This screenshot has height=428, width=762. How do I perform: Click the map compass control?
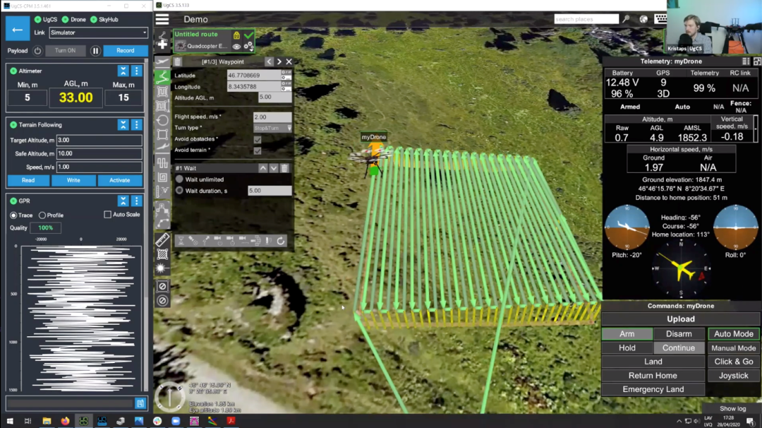coord(169,396)
